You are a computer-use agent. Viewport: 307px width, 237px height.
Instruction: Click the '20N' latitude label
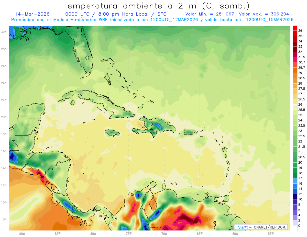[4, 117]
